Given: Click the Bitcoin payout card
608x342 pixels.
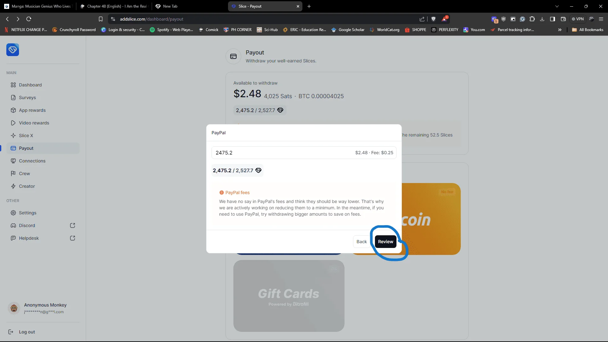Looking at the screenshot, I should [x=431, y=219].
